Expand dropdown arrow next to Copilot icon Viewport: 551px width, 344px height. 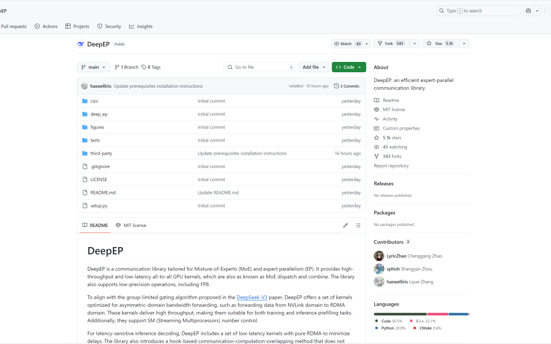coord(537,11)
